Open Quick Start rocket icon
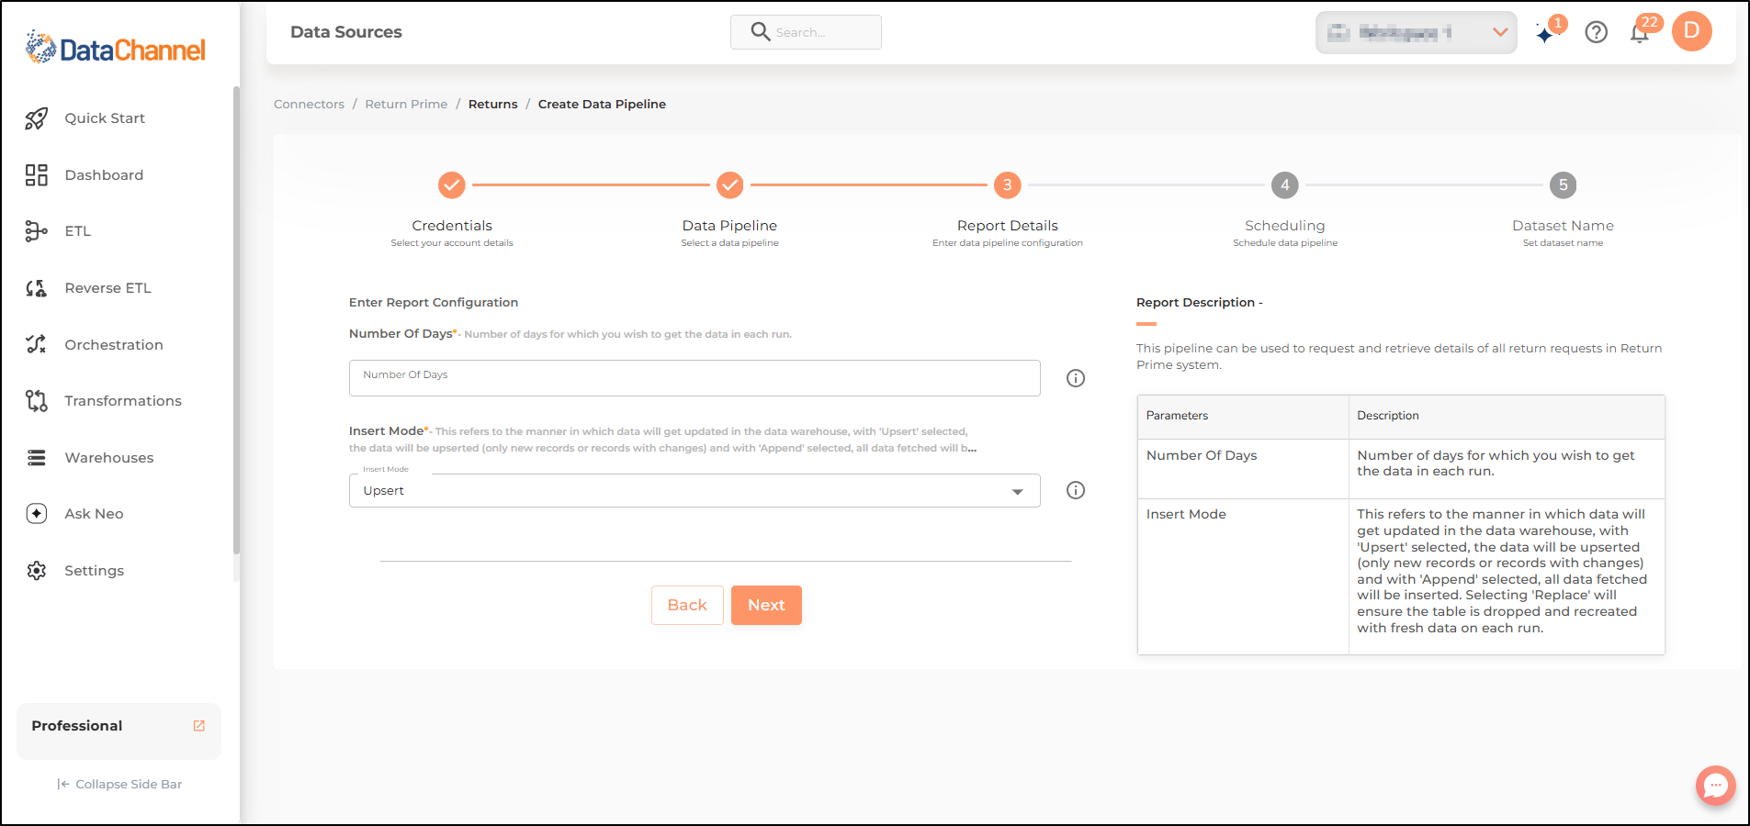The height and width of the screenshot is (826, 1750). (37, 118)
